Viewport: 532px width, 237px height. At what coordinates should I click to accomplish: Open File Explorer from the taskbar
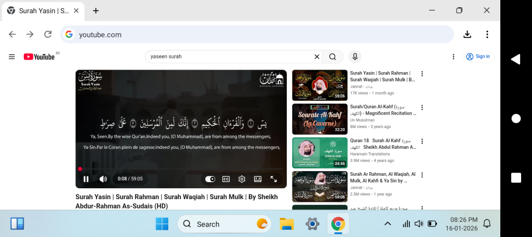(x=287, y=224)
